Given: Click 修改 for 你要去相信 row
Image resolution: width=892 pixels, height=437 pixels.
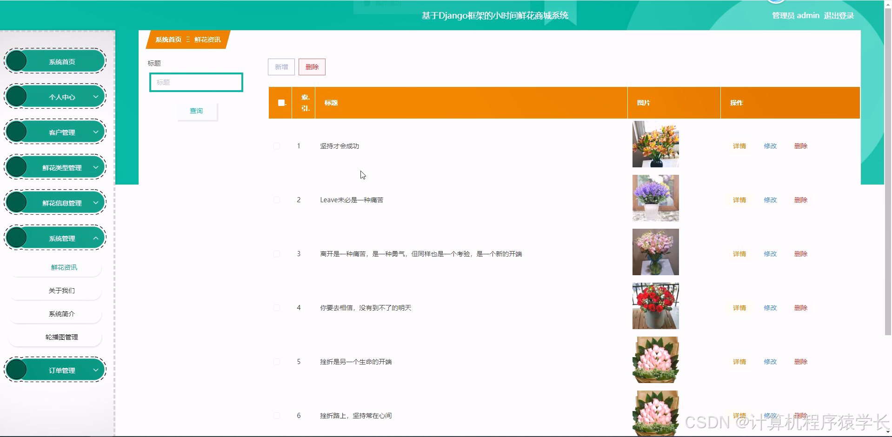Looking at the screenshot, I should [770, 308].
